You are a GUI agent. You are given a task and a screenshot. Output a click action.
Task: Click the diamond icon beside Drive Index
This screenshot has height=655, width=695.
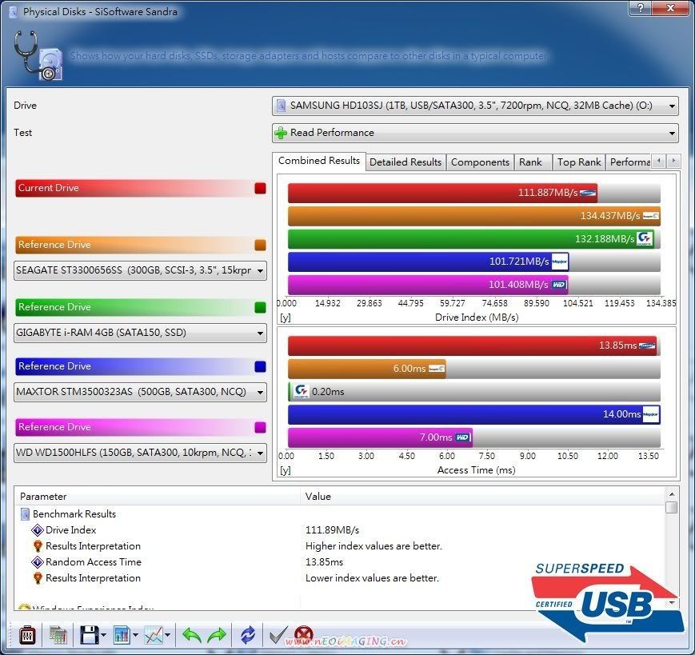pyautogui.click(x=38, y=530)
